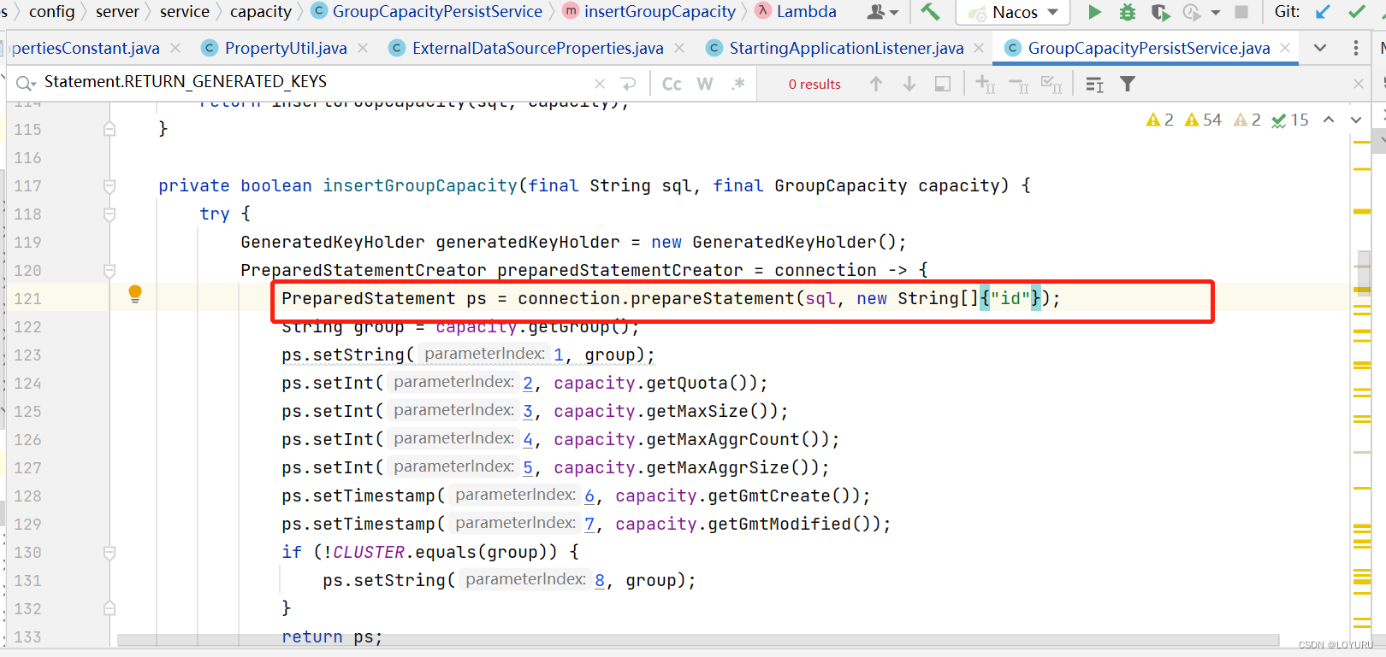
Task: Expand the hidden editor tabs chevron
Action: coord(1320,48)
